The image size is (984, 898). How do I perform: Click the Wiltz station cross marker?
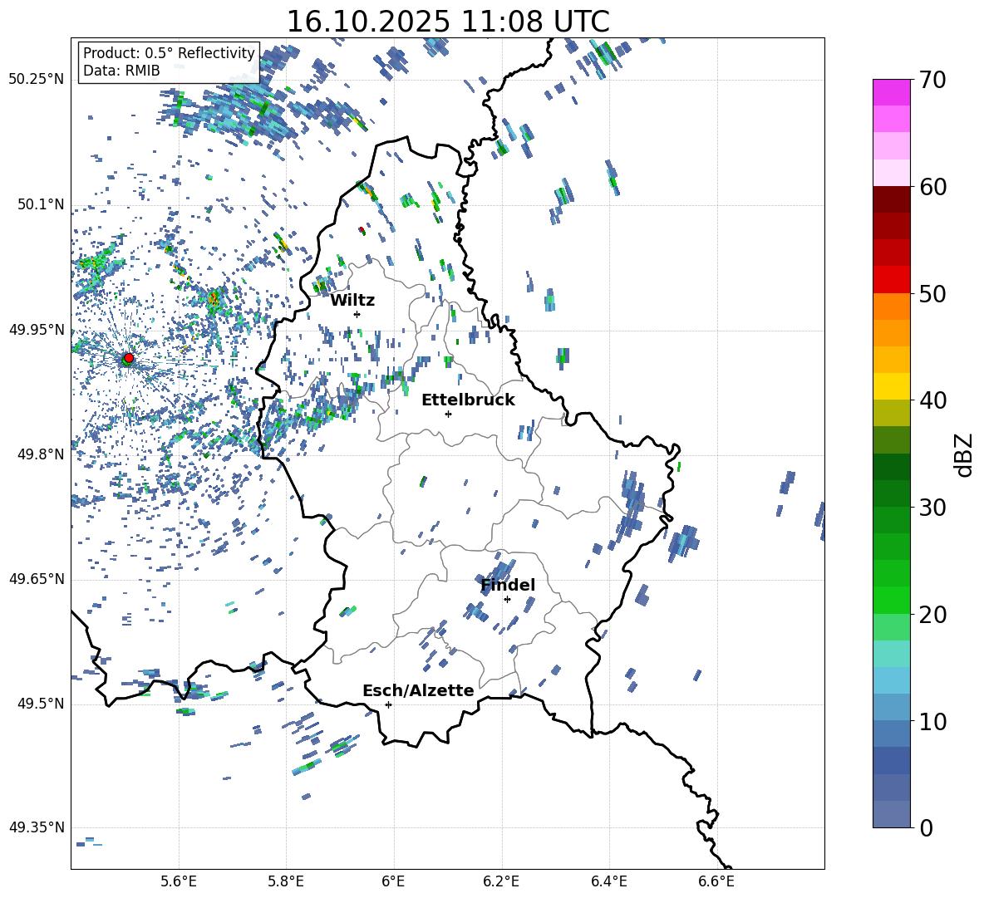point(357,314)
